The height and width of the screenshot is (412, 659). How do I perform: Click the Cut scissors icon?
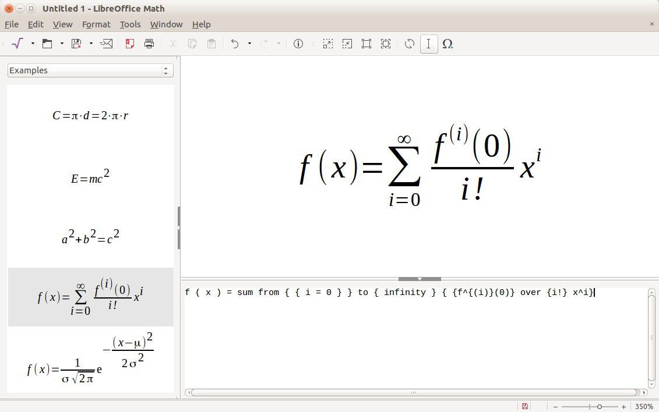click(172, 44)
